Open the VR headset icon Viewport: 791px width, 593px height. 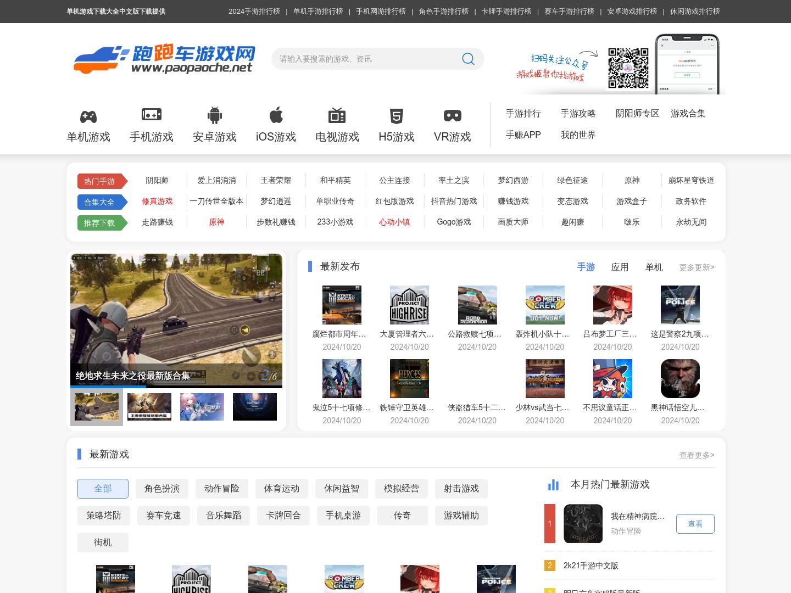click(x=453, y=116)
